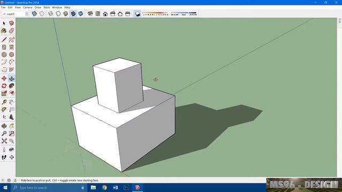Pick the 3 Point Arc tool
Image resolution: width=342 pixels, height=192 pixels.
tap(4, 70)
